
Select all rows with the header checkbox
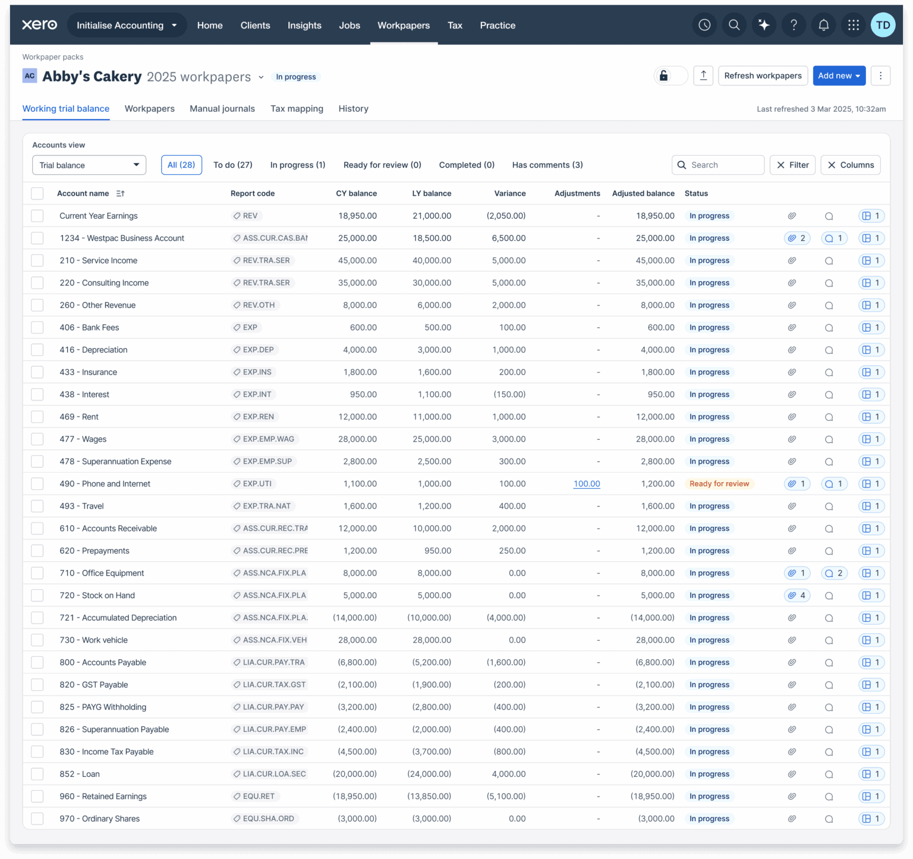[37, 193]
